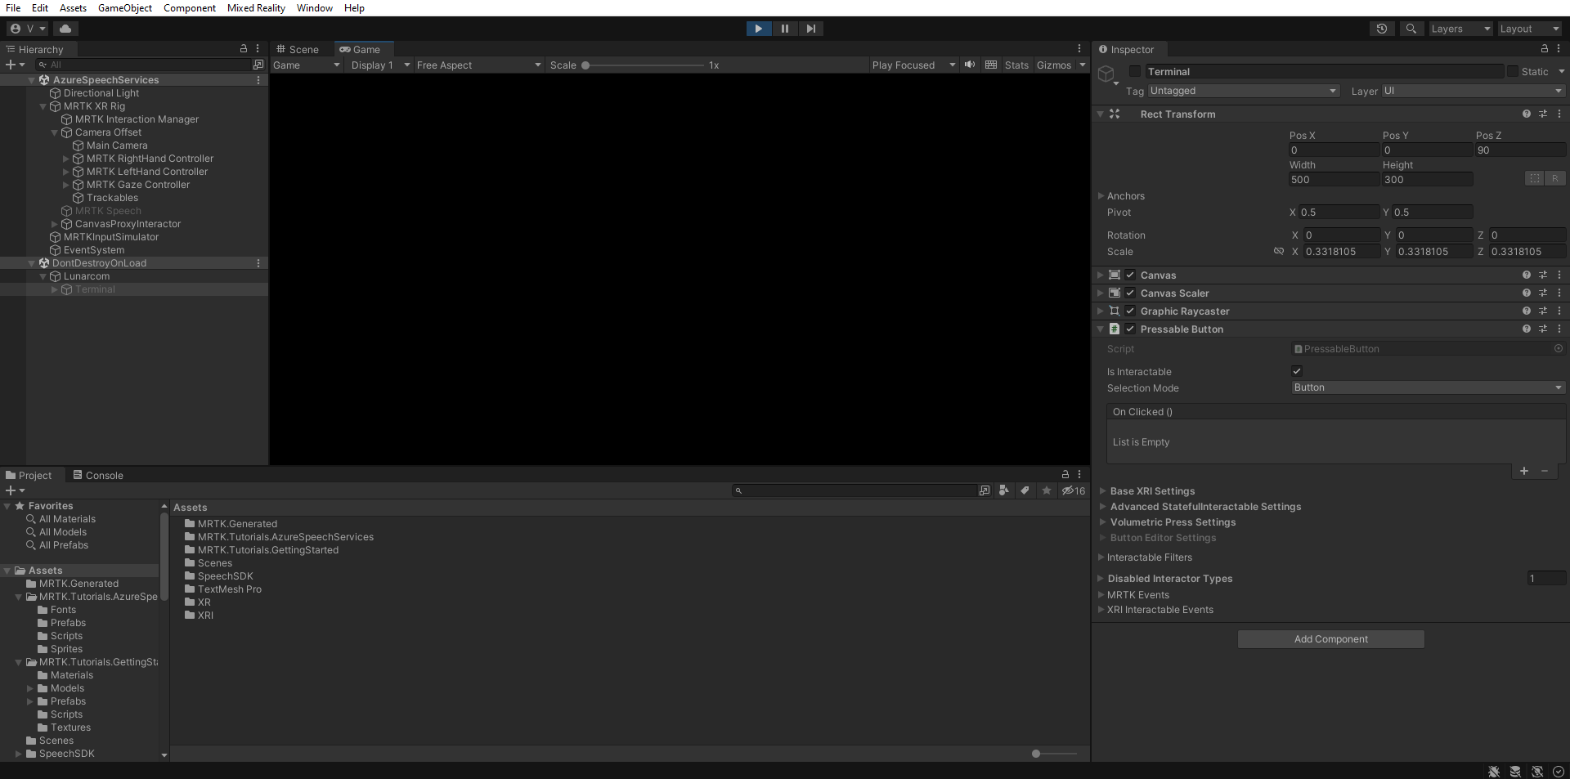Click the Script object picker icon
Image resolution: width=1570 pixels, height=779 pixels.
tap(1559, 348)
